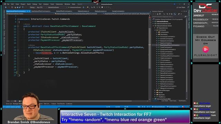Select AccessoryCommand.cs in Solution Explorer

[x=167, y=37]
